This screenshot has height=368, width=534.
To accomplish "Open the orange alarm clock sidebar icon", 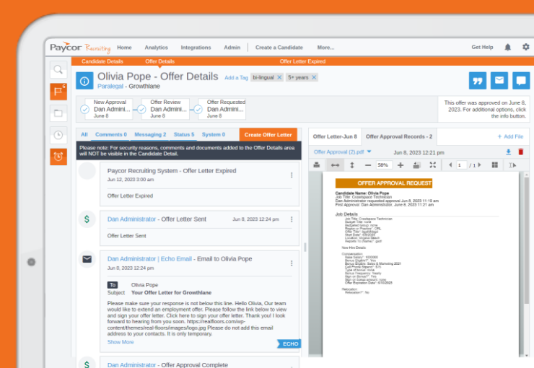I will click(x=58, y=157).
